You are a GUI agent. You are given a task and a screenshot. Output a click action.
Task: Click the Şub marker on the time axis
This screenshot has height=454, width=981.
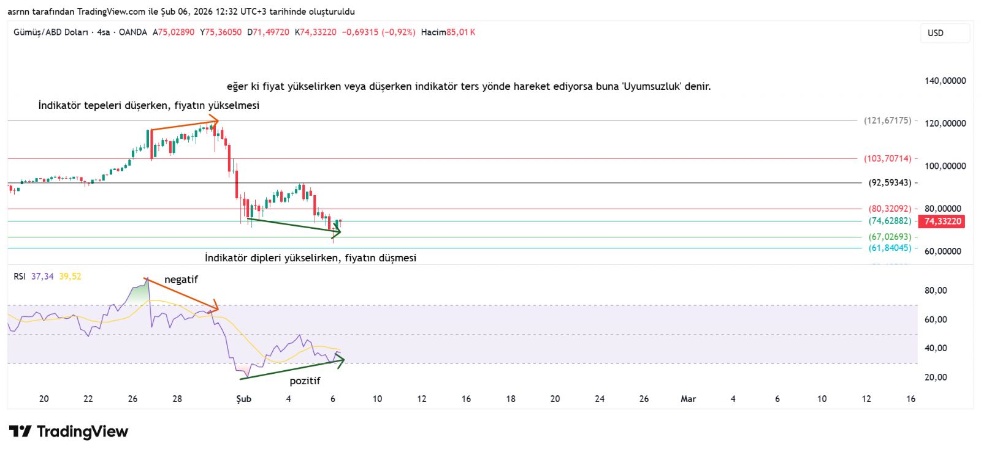point(243,399)
